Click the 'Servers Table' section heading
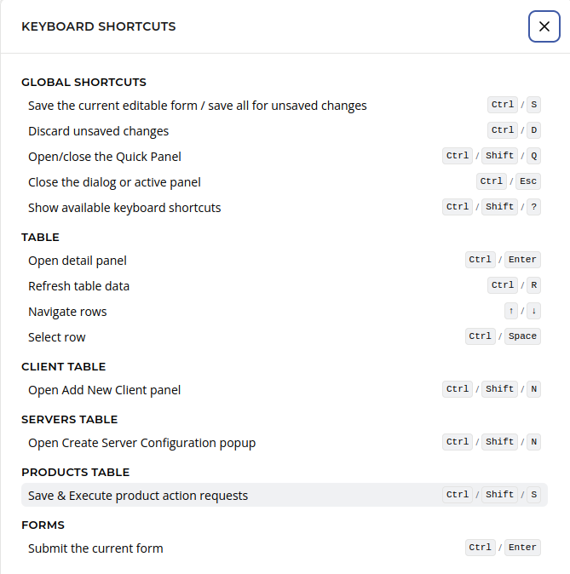570x574 pixels. (x=69, y=420)
